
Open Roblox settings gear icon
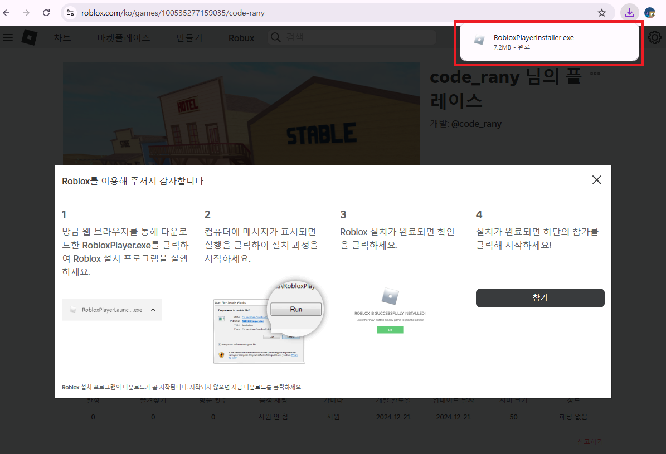coord(654,37)
